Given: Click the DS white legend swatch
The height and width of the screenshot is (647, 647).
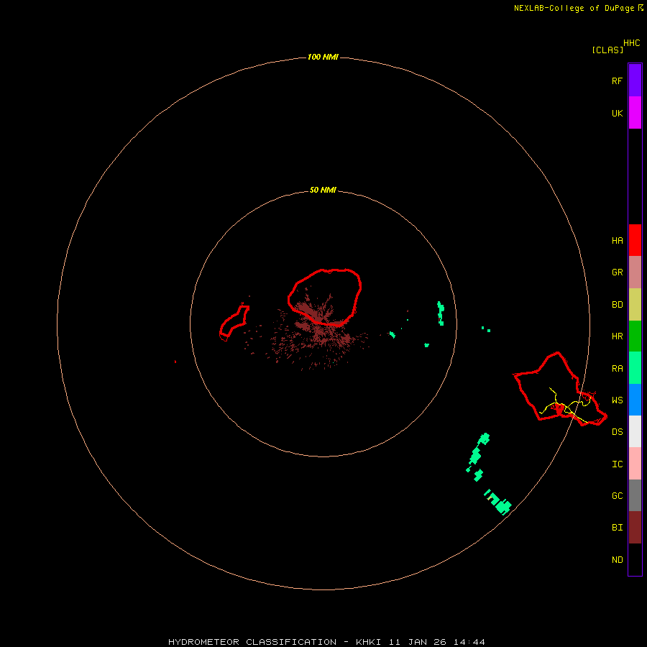Looking at the screenshot, I should (x=635, y=431).
